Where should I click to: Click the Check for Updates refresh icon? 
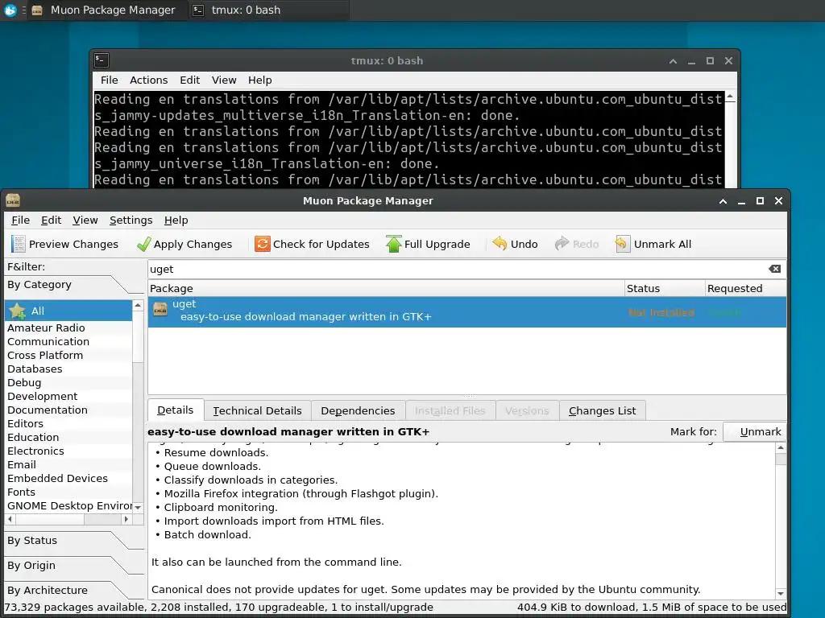point(262,244)
